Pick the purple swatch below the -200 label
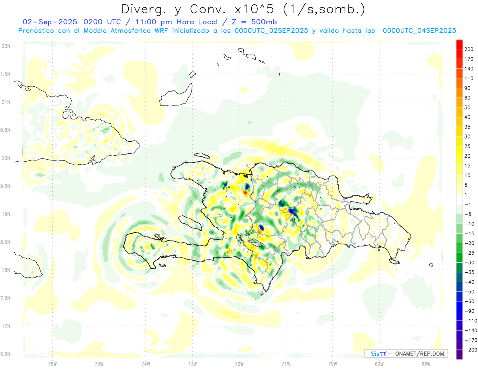Image resolution: width=478 pixels, height=369 pixels. click(459, 355)
